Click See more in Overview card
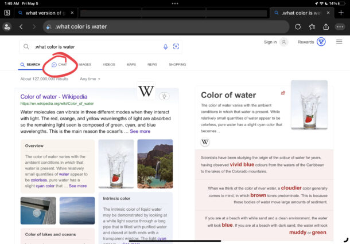The image size is (350, 244). pyautogui.click(x=78, y=186)
